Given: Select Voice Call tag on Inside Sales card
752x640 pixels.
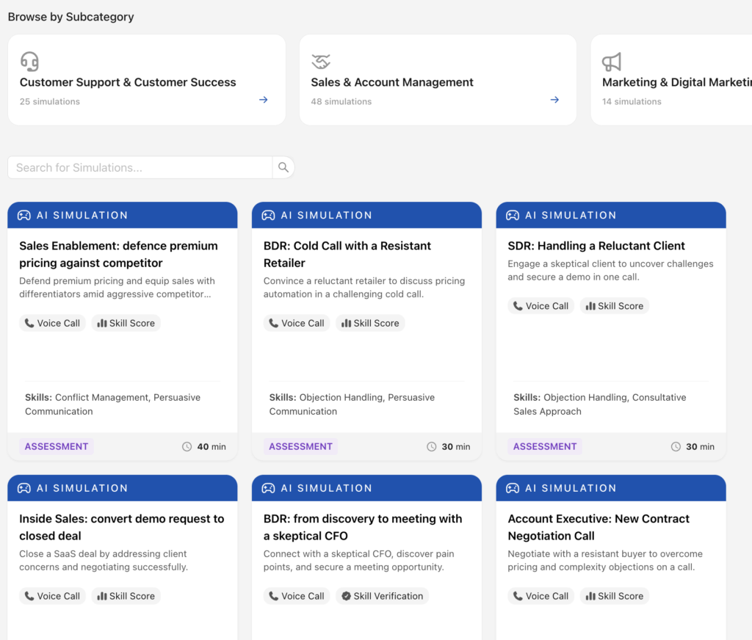Looking at the screenshot, I should (x=52, y=596).
